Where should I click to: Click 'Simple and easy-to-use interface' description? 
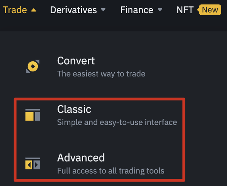click(117, 122)
